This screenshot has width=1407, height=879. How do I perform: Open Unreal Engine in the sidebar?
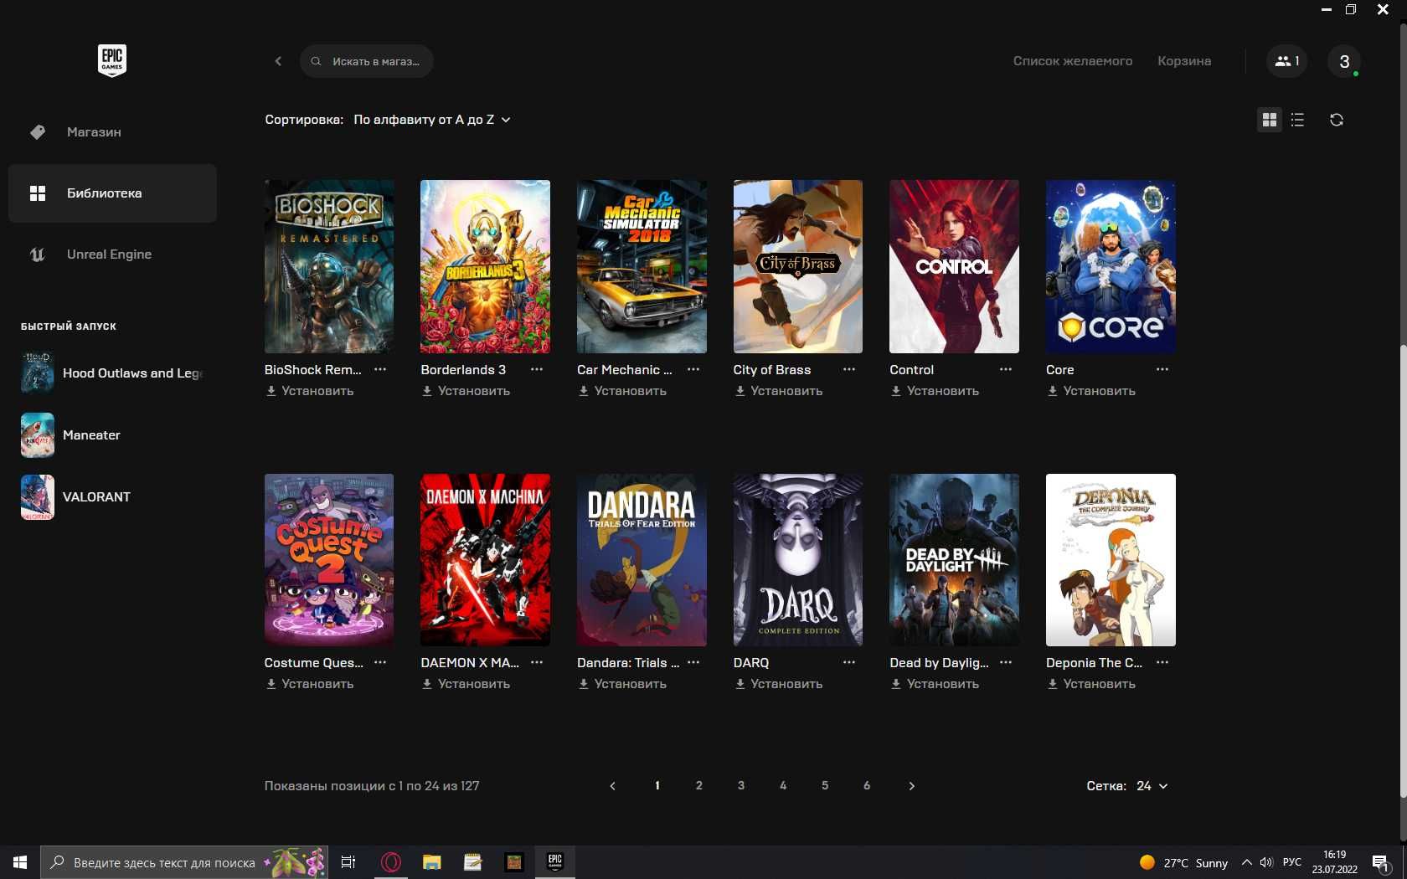[x=112, y=254]
